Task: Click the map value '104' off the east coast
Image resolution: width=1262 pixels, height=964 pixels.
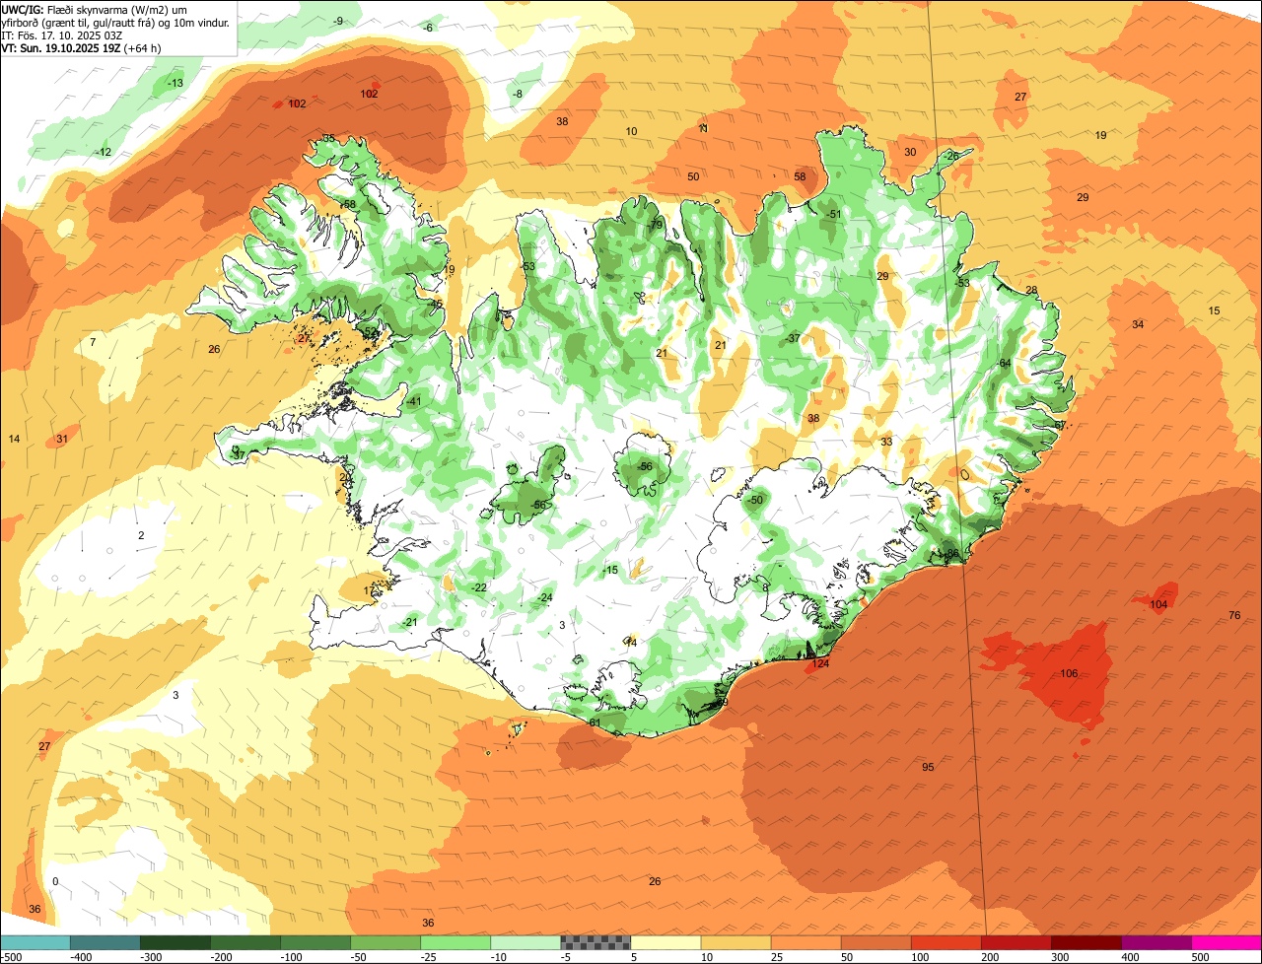Action: (x=1158, y=605)
